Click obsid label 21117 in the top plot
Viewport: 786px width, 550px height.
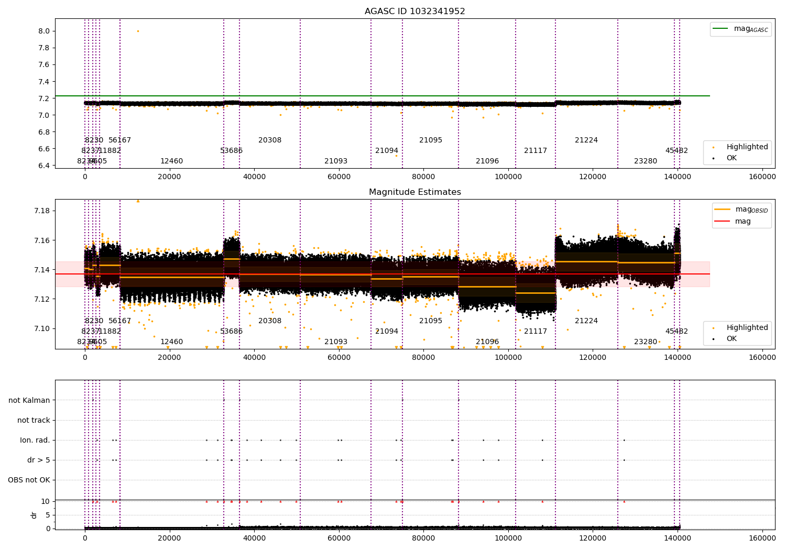pos(536,151)
